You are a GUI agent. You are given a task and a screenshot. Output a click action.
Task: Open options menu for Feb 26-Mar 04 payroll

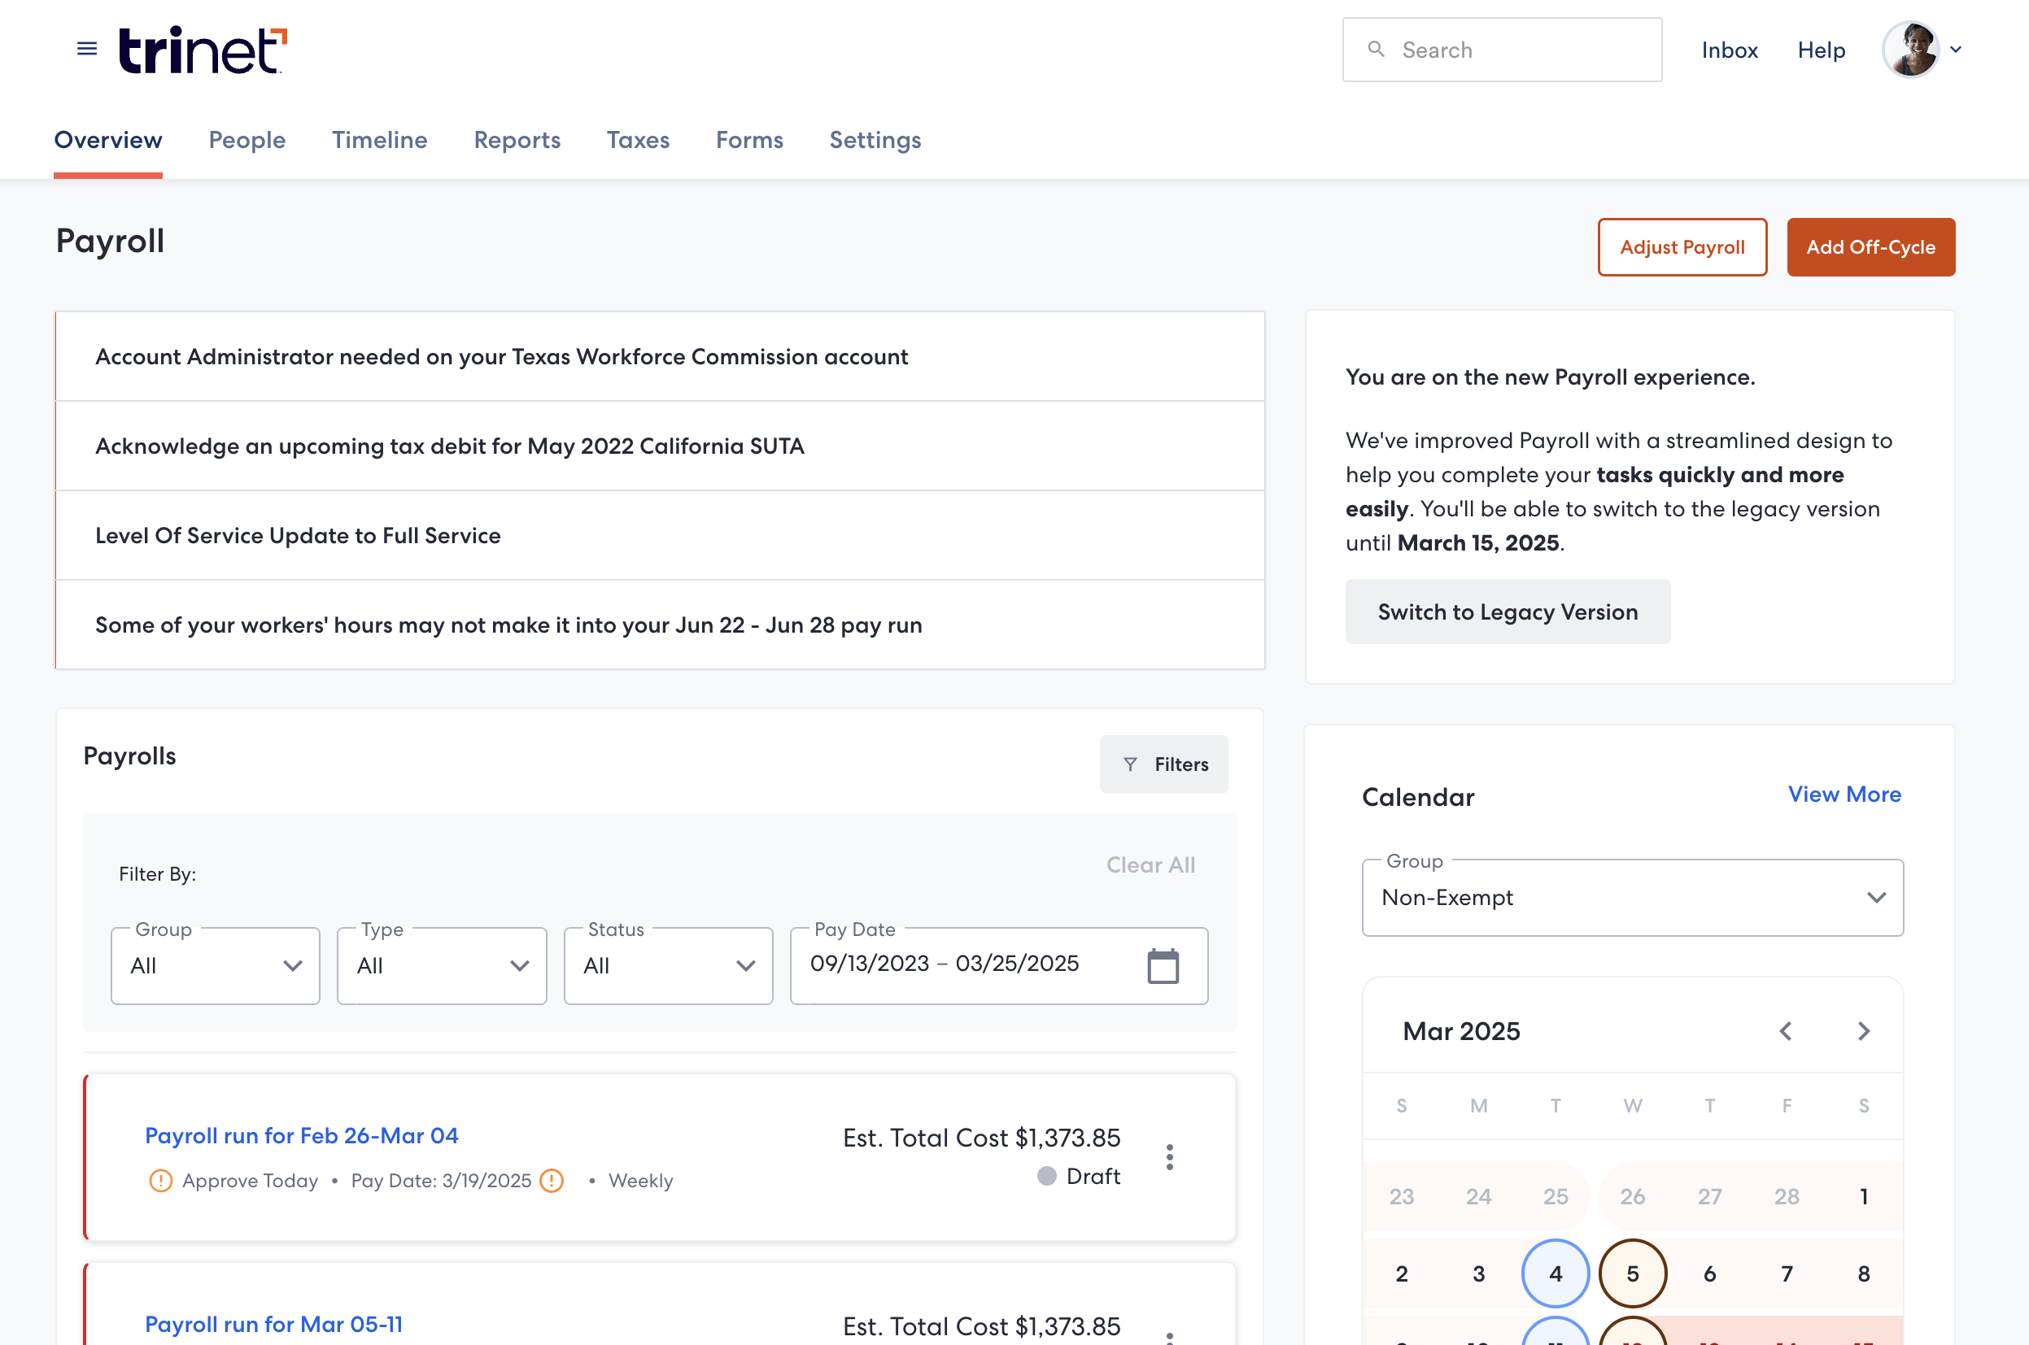(1169, 1156)
